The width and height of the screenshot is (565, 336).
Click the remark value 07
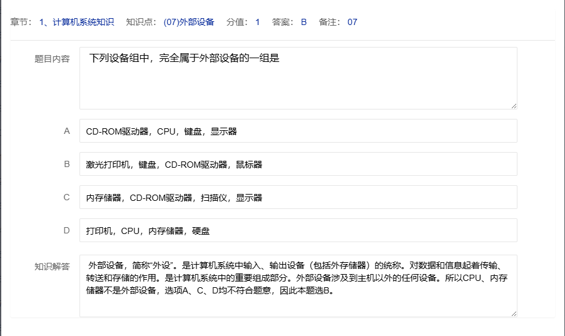[352, 23]
